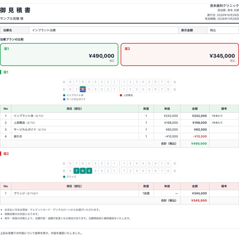Click the 治療プランの比較 heading
The image size is (239, 236).
(12, 40)
